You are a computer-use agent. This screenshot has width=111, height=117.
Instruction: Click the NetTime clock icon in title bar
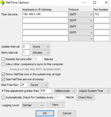click(x=3, y=3)
